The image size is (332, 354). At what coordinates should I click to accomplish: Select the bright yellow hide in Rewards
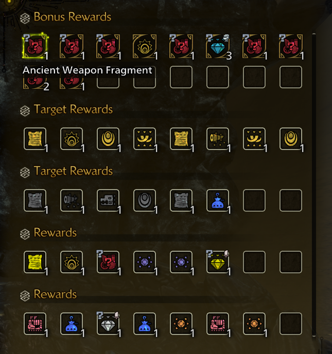35,262
